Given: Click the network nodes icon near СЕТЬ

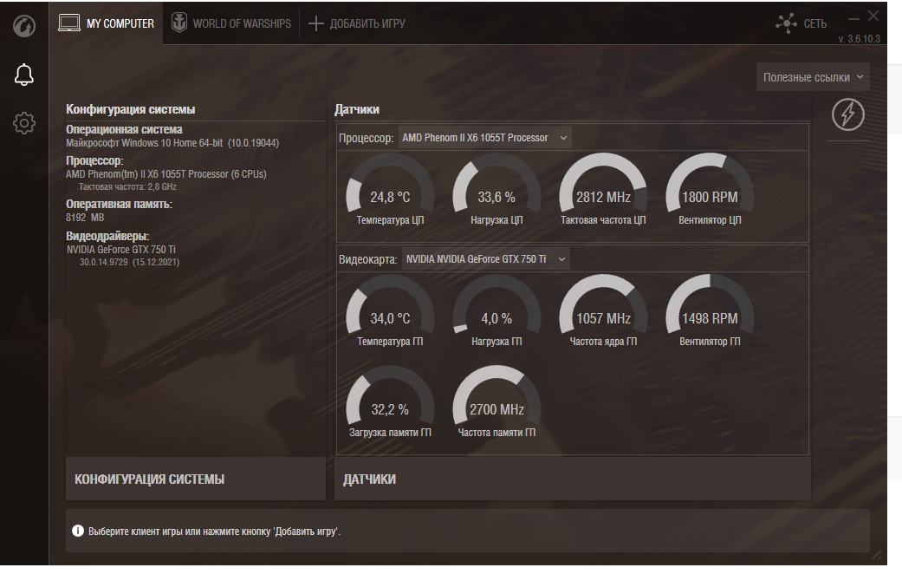Looking at the screenshot, I should pos(786,23).
